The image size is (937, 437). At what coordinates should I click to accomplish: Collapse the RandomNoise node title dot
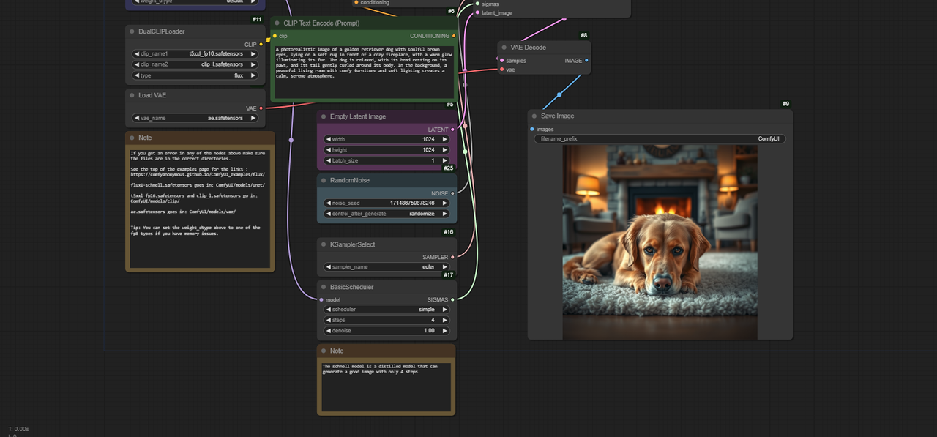click(x=324, y=180)
